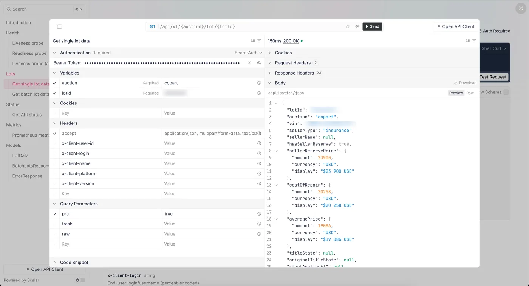Expand the response Cookies section
This screenshot has height=286, width=529.
tap(270, 53)
